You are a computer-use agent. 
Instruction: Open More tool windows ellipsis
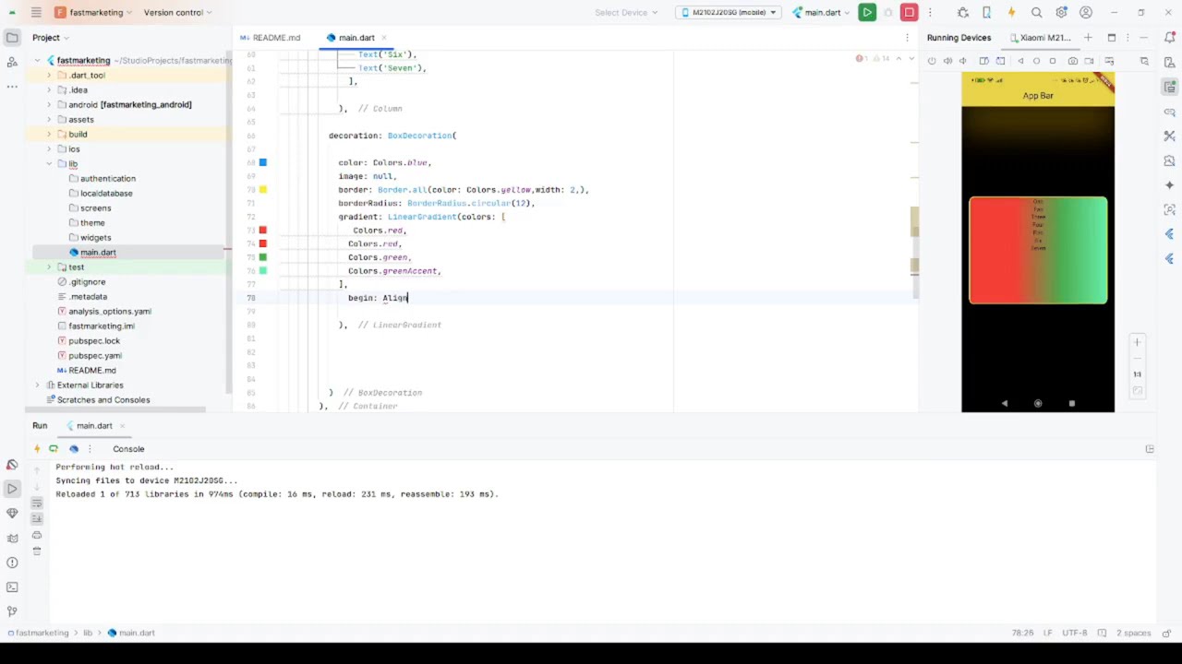(x=12, y=86)
